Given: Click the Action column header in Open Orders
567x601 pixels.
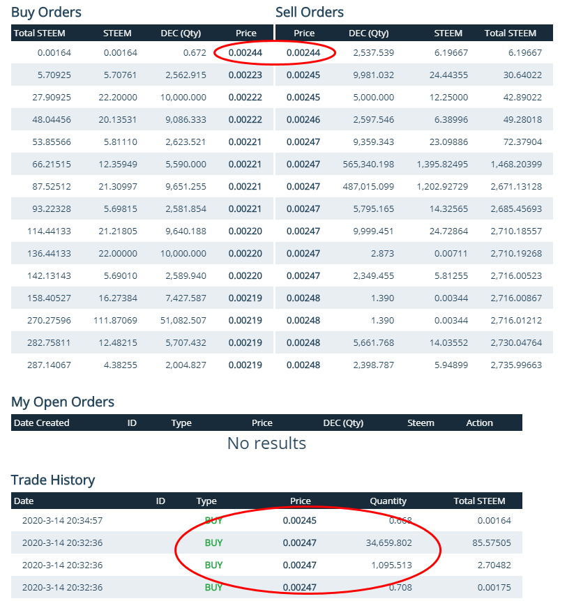Looking at the screenshot, I should coord(479,423).
